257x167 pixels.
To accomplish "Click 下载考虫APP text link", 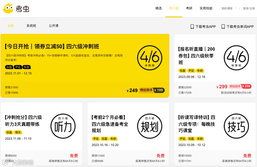I will pos(206,27).
